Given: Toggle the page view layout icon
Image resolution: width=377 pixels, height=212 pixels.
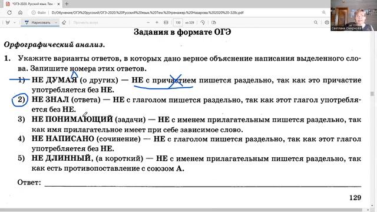Looking at the screenshot, I should point(213,22).
